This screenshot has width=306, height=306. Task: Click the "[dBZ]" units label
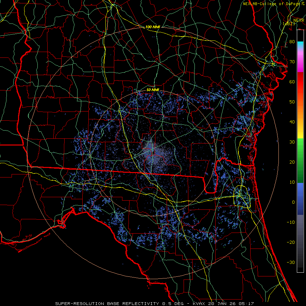click(x=289, y=23)
